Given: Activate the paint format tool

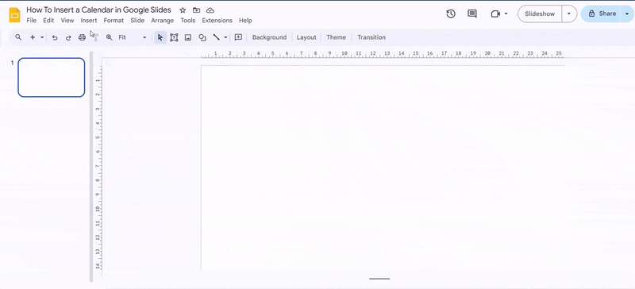Looking at the screenshot, I should pyautogui.click(x=95, y=37).
